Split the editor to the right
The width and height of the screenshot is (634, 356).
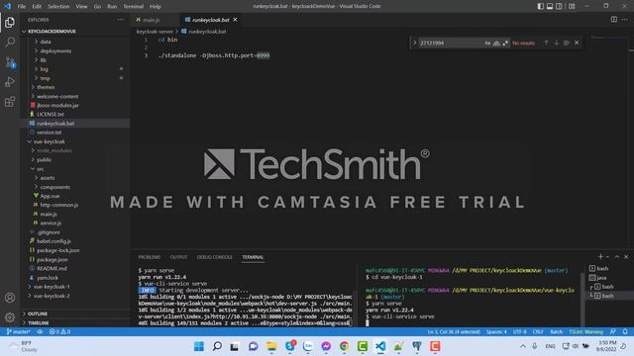[x=614, y=20]
